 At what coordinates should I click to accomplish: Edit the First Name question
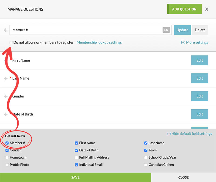click(x=200, y=60)
